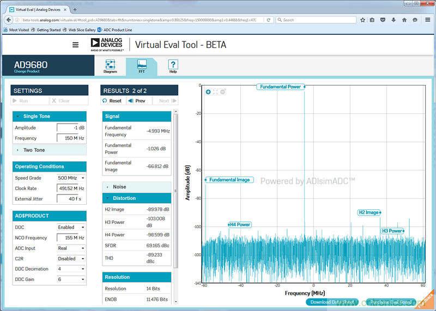Screen dimensions: 436x311
Task: Click the results panel vertical scrollbar
Action: (x=175, y=191)
